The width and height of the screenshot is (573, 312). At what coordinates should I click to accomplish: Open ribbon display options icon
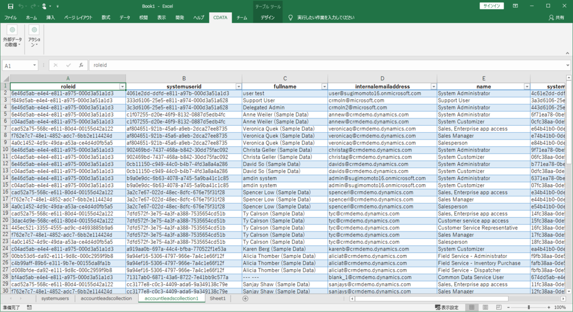[515, 6]
